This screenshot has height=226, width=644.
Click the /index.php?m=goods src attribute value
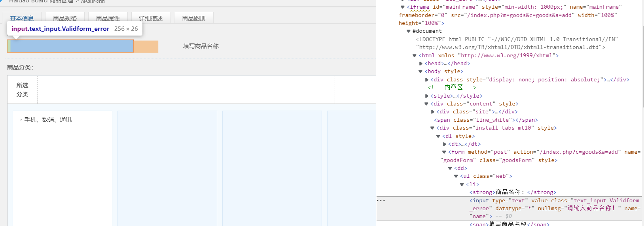519,15
